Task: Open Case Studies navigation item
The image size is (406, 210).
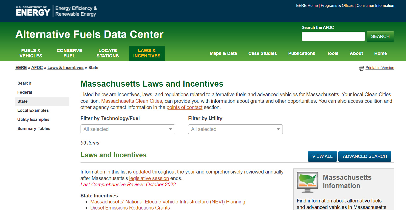Action: (263, 53)
